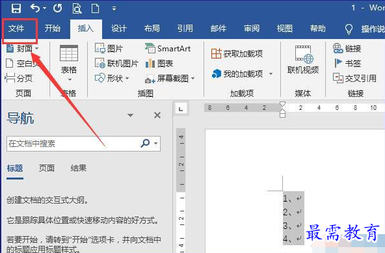The image size is (385, 253).
Task: Expand the 表格 dropdown arrow
Action: coord(70,79)
